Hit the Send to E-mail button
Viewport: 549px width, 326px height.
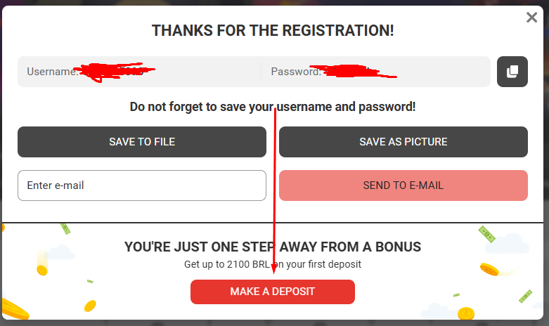[x=403, y=185]
